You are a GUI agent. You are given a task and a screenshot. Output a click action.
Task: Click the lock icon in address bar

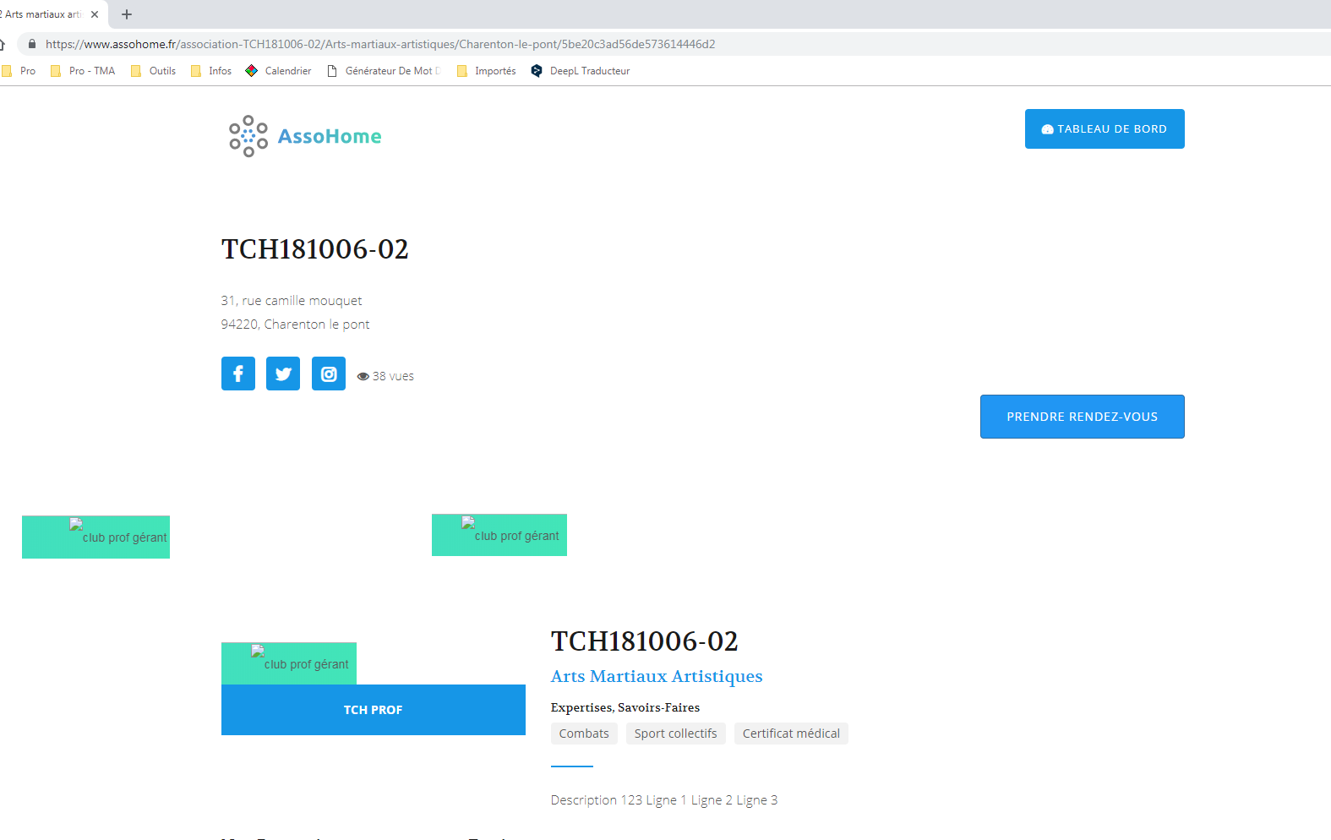pyautogui.click(x=32, y=44)
